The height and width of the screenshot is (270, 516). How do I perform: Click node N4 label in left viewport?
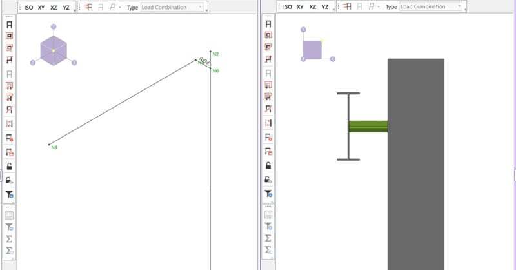click(x=54, y=147)
